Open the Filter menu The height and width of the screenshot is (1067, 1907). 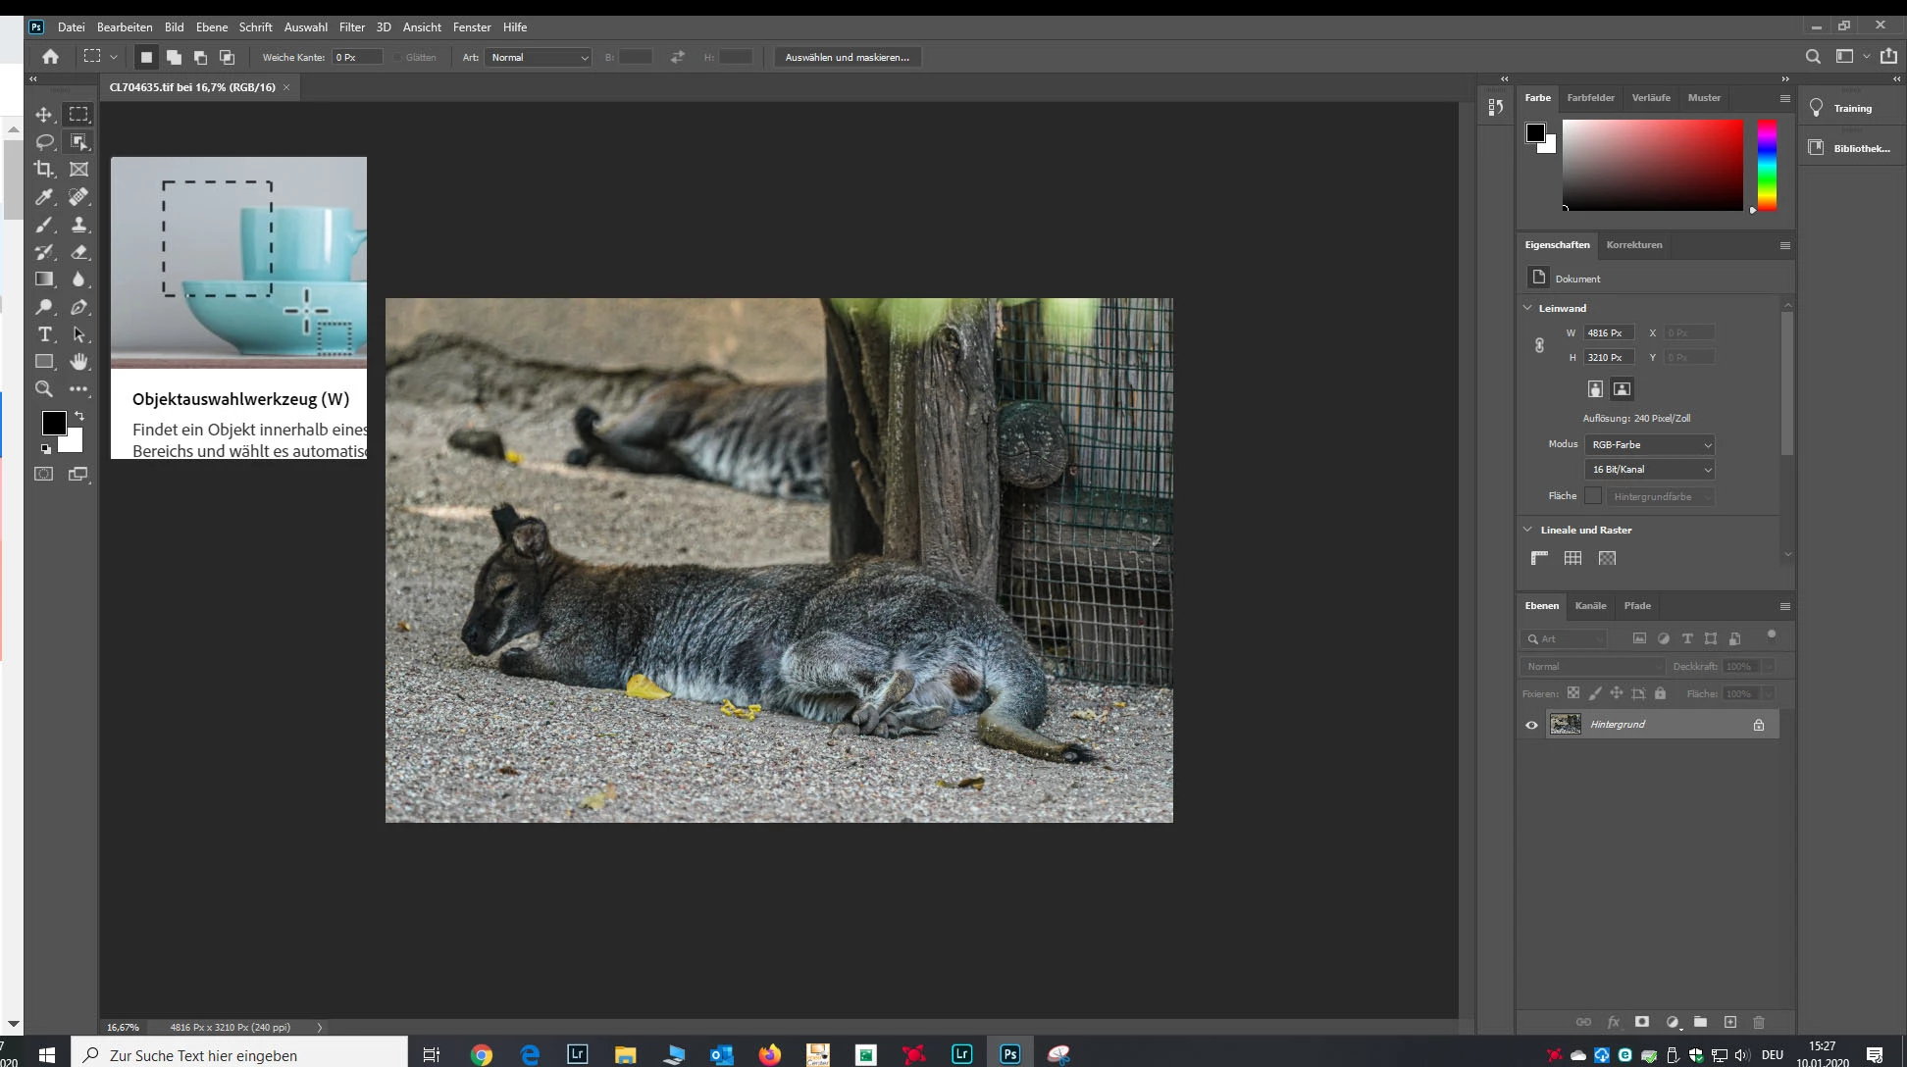[351, 27]
